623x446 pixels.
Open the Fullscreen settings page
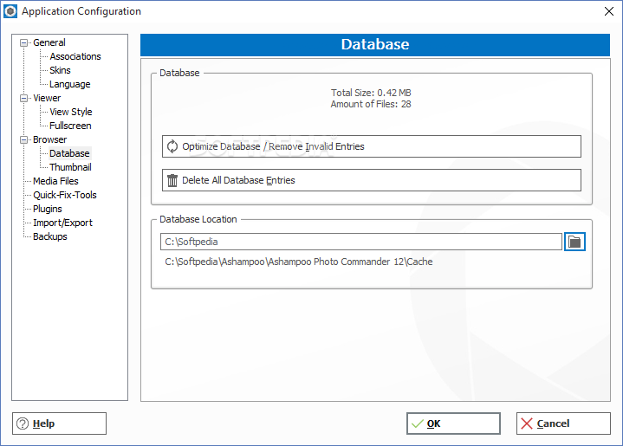pos(70,126)
